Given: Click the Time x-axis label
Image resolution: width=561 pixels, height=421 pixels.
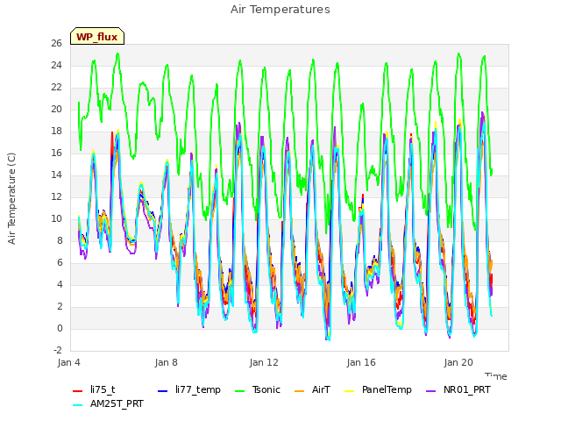Looking at the screenshot, I should tap(496, 376).
